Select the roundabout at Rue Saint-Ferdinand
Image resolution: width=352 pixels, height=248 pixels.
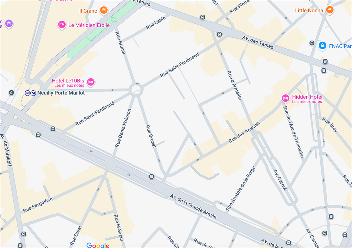click(x=136, y=90)
